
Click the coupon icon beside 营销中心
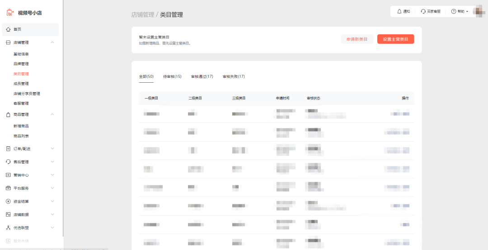[8, 175]
